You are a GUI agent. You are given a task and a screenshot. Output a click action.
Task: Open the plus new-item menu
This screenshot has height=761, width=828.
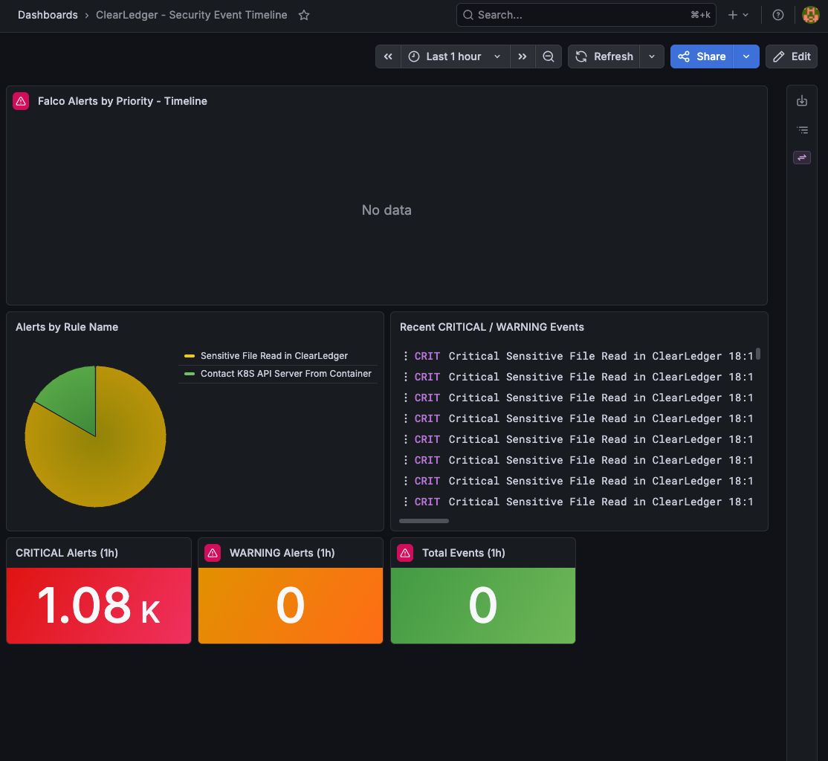(x=738, y=15)
